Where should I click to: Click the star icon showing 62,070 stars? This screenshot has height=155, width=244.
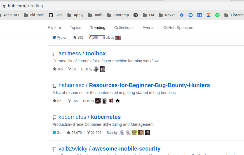(x=69, y=132)
